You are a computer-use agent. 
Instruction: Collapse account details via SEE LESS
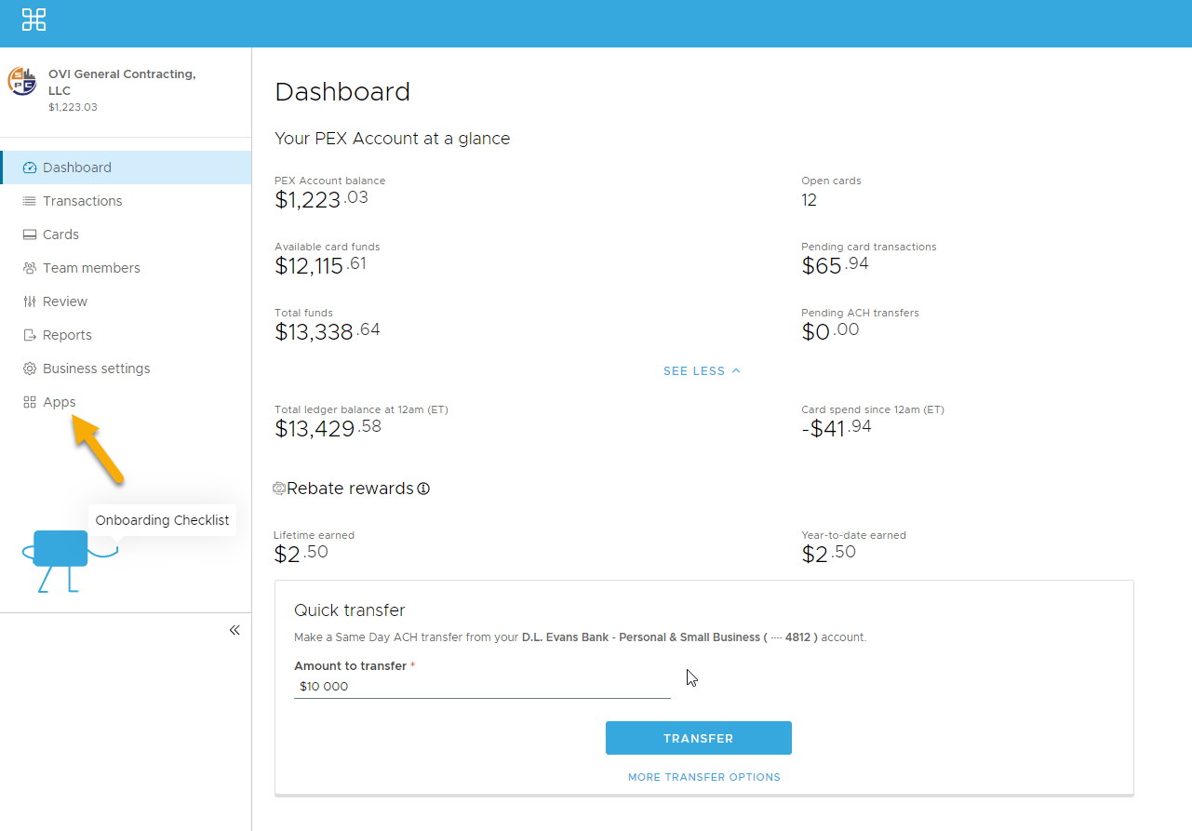coord(702,370)
